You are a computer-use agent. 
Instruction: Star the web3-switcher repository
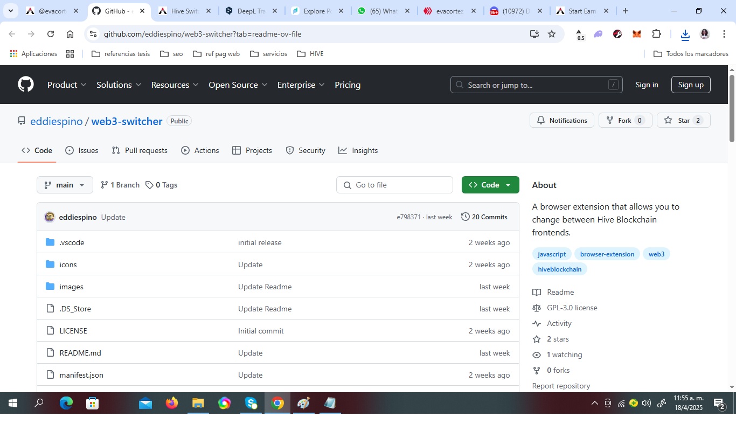[x=683, y=120]
